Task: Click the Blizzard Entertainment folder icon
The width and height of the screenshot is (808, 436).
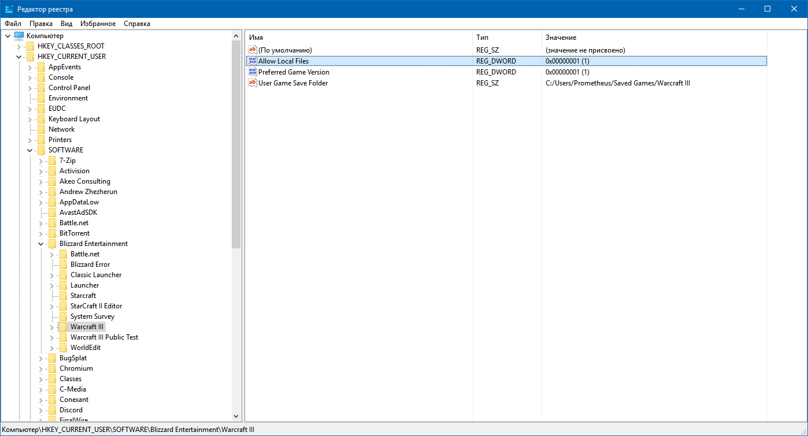Action: point(52,244)
